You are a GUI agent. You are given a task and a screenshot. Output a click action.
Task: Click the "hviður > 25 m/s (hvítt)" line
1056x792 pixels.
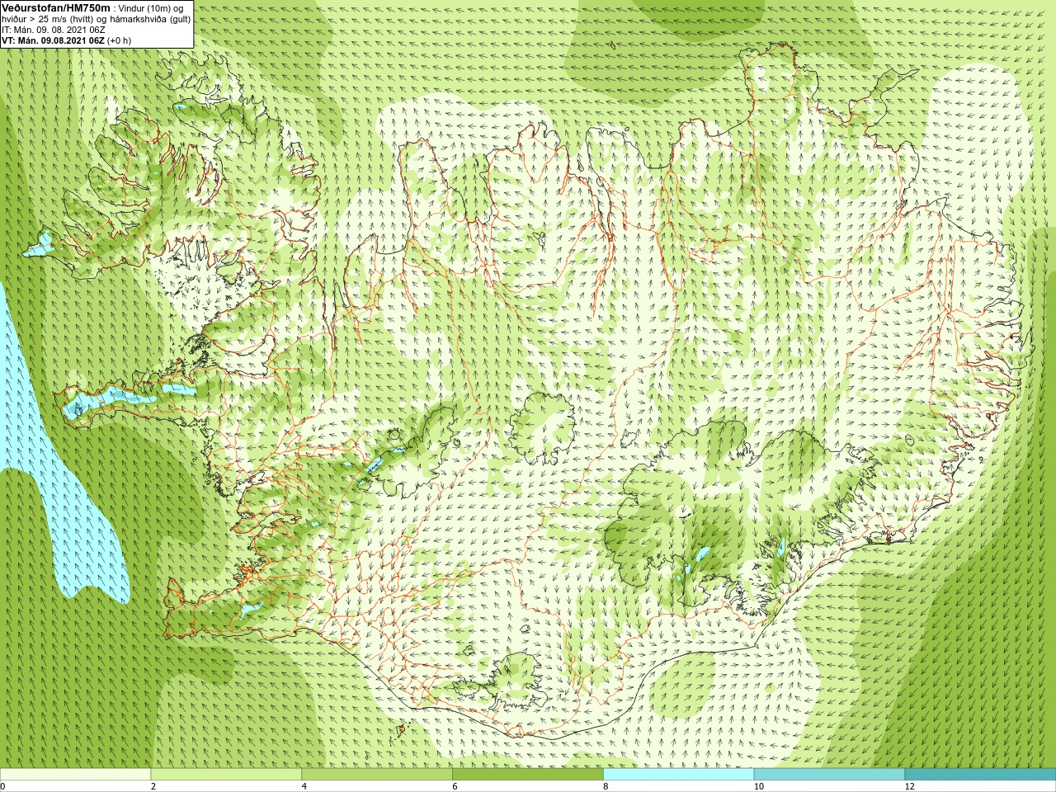(x=48, y=19)
